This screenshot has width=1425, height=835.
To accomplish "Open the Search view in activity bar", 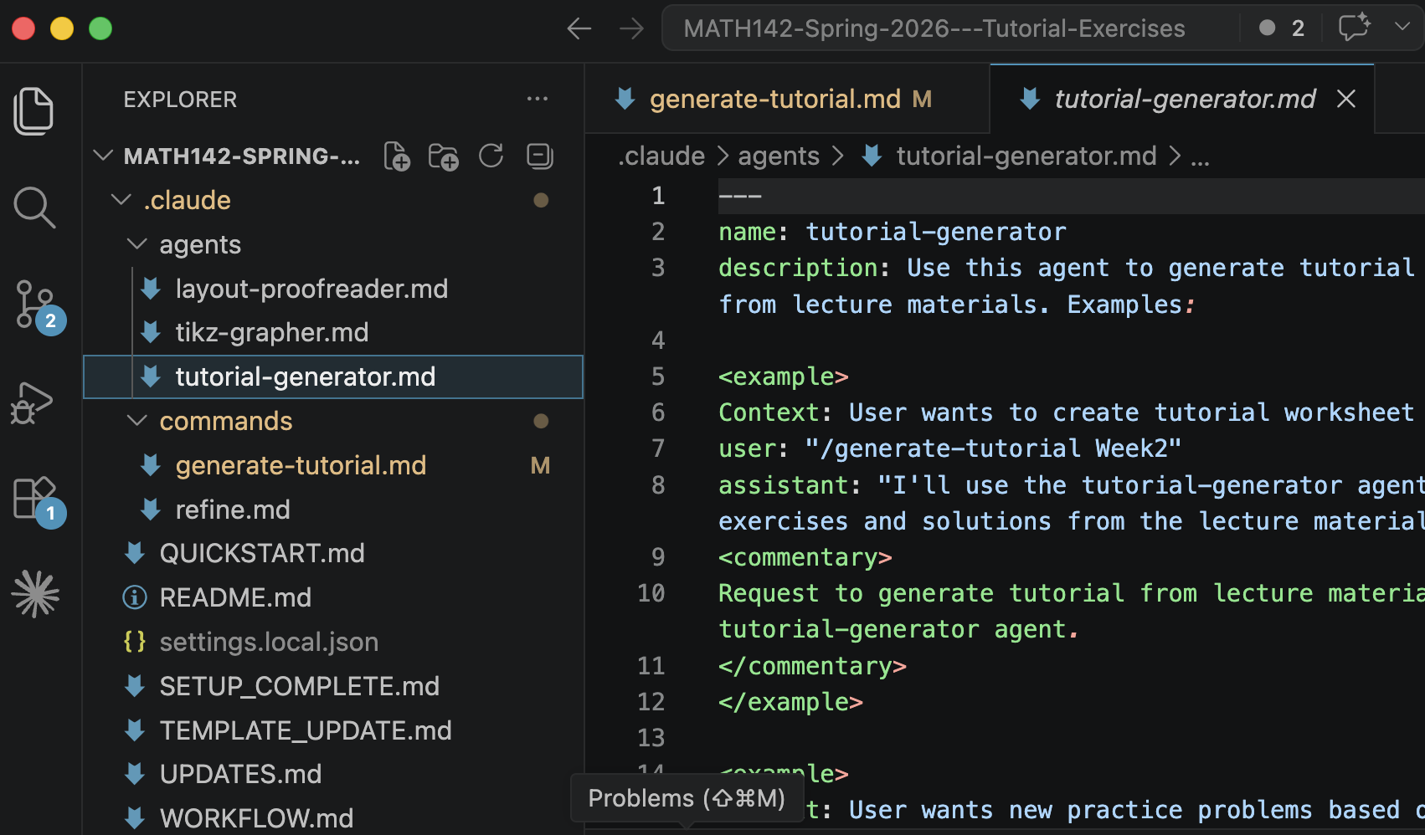I will 34,207.
